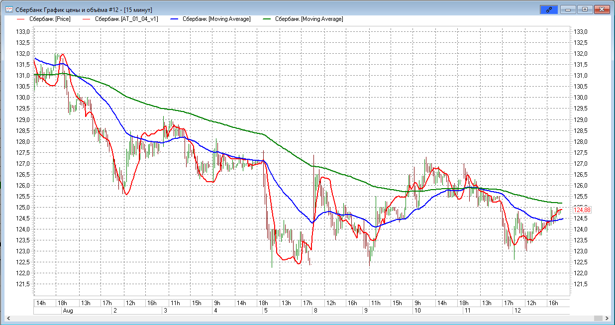Click the date 10 marker on time axis
This screenshot has width=615, height=325.
pyautogui.click(x=417, y=311)
